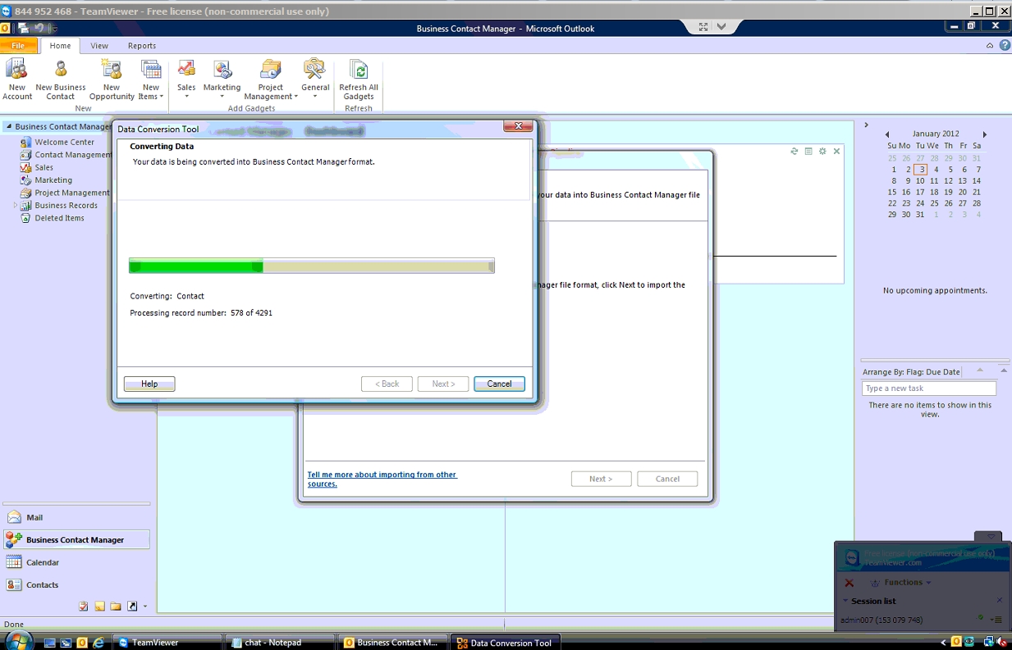Open chat - Notepad from taskbar
The image size is (1012, 650).
click(x=281, y=643)
